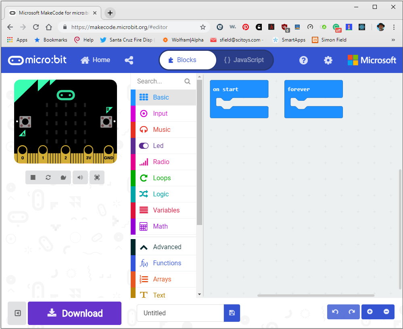
Task: Open the Variables blocks category
Action: [163, 210]
